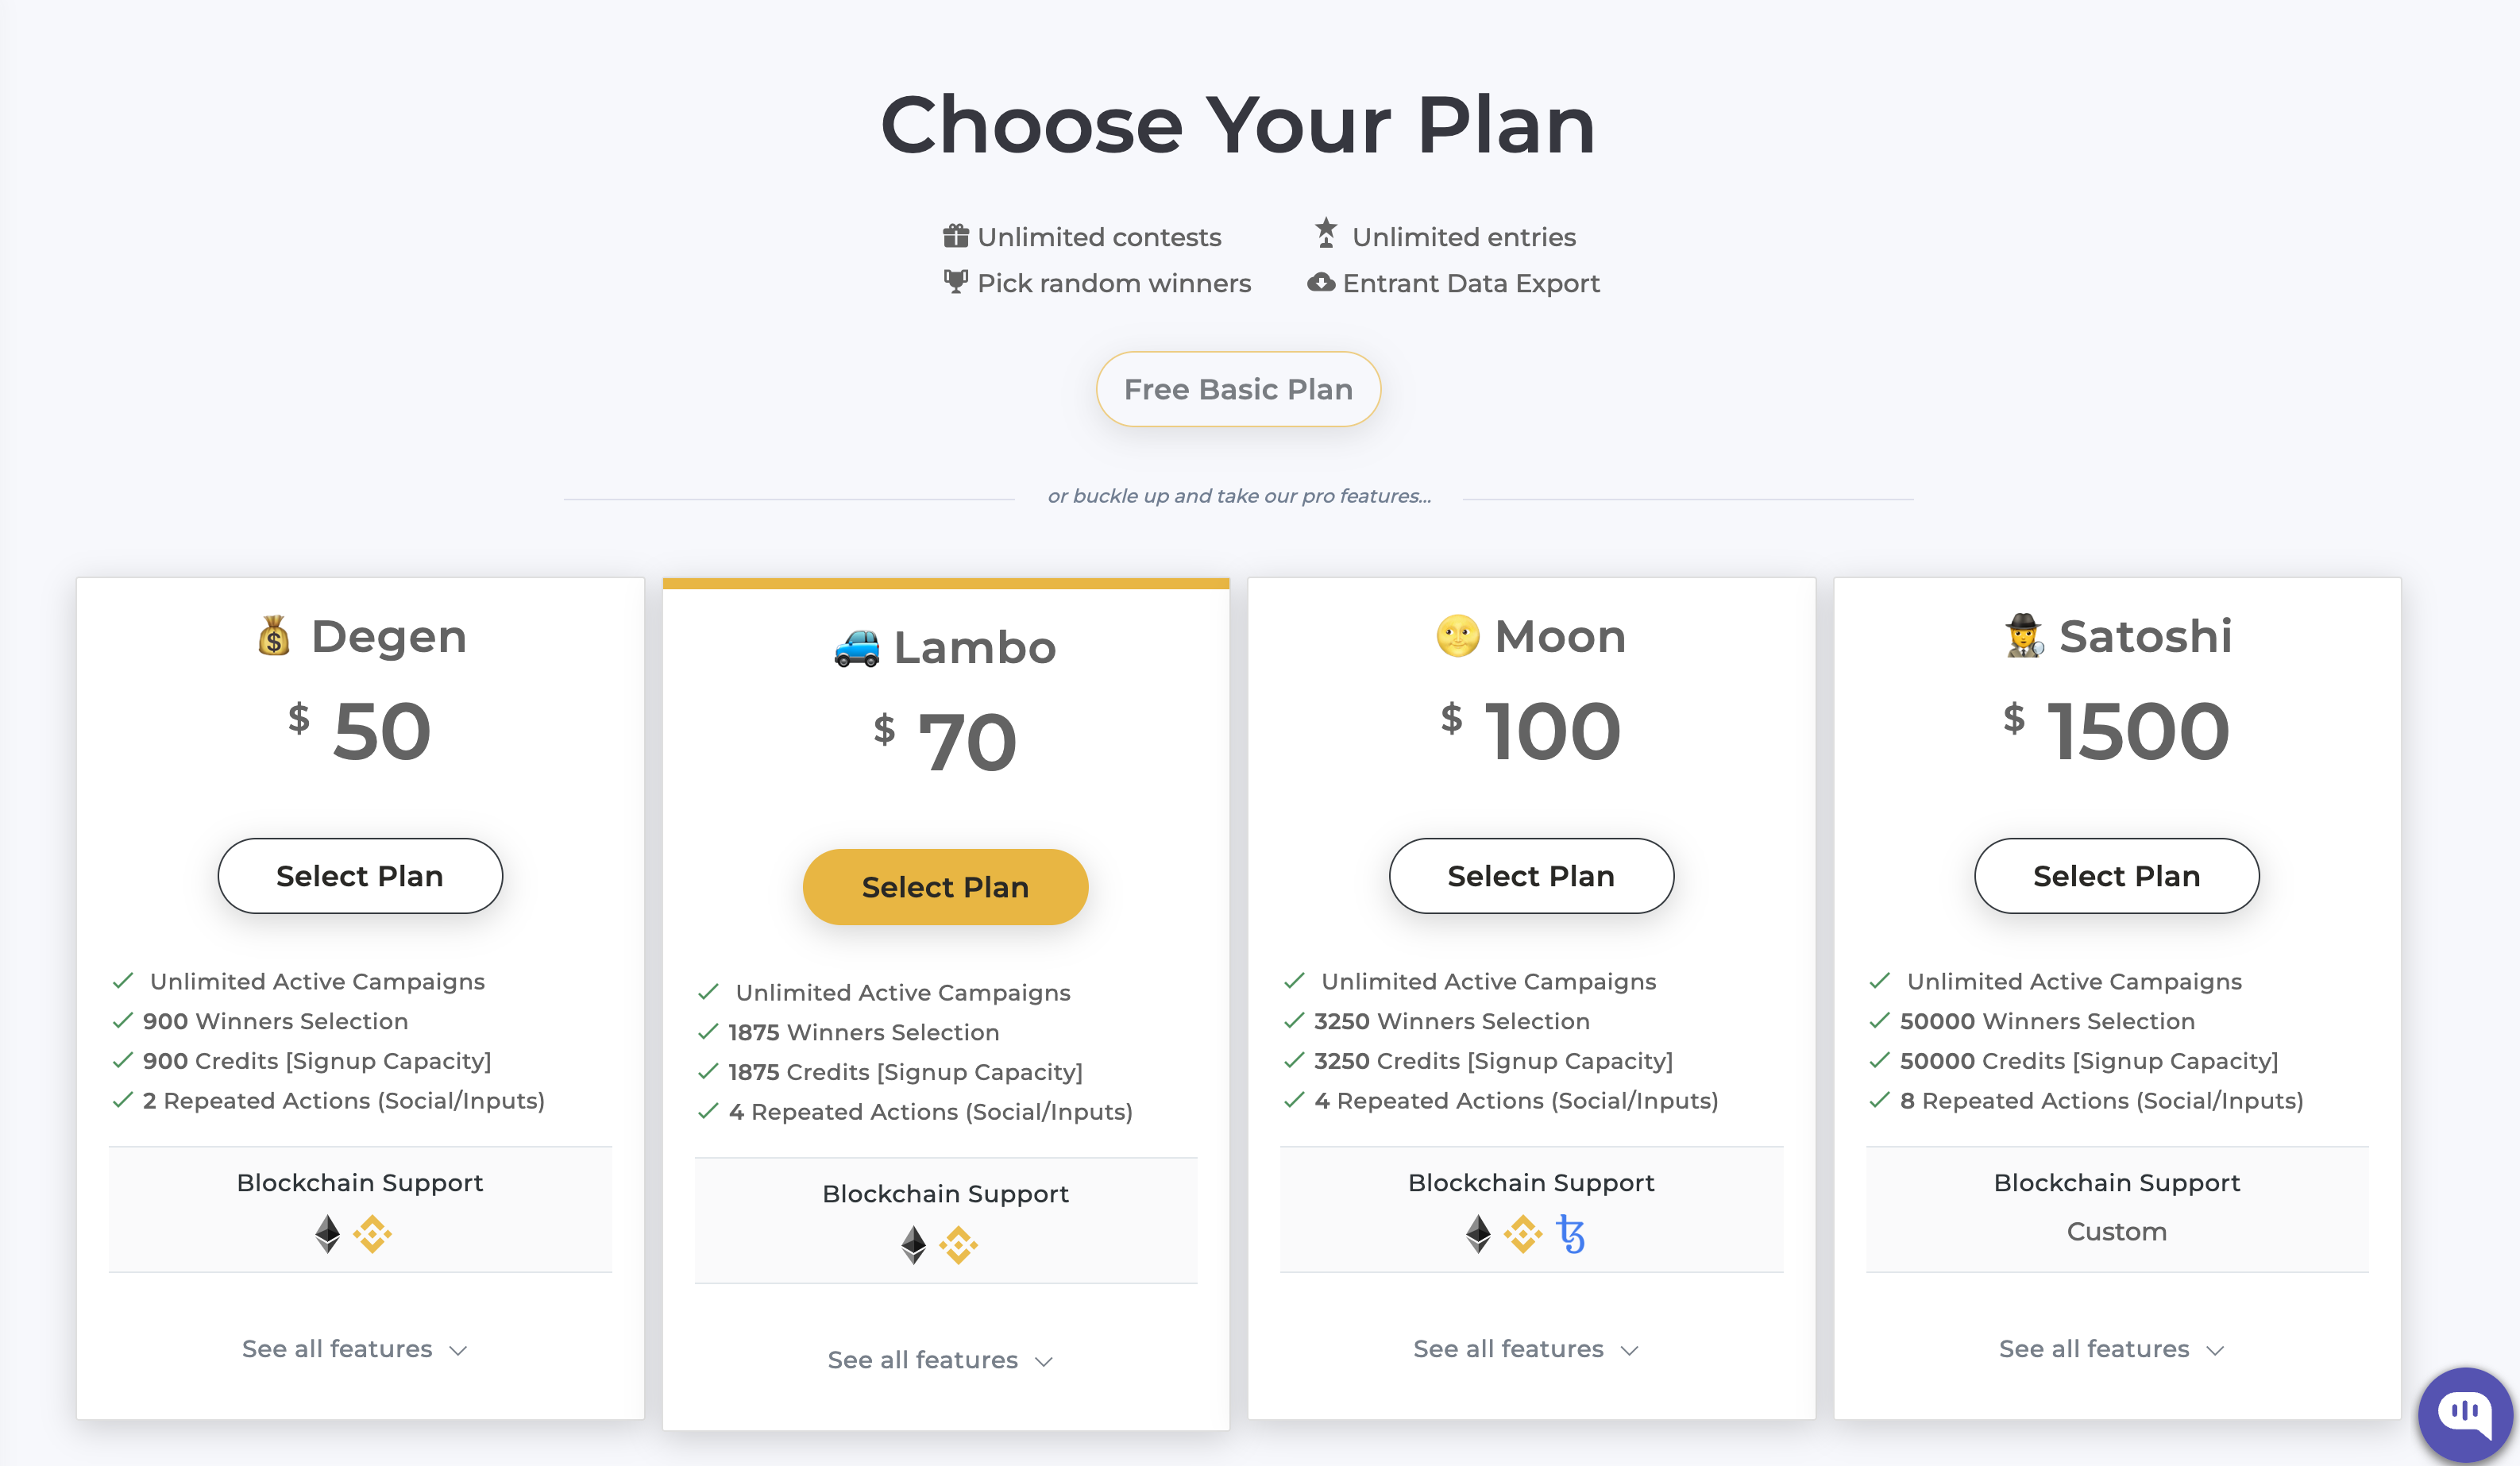The width and height of the screenshot is (2520, 1466).
Task: Click the Ethereum icon in Degen plan
Action: click(328, 1234)
